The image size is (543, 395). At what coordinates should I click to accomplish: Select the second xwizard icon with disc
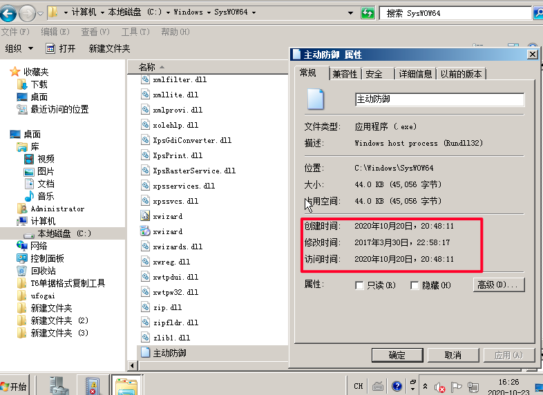point(145,231)
